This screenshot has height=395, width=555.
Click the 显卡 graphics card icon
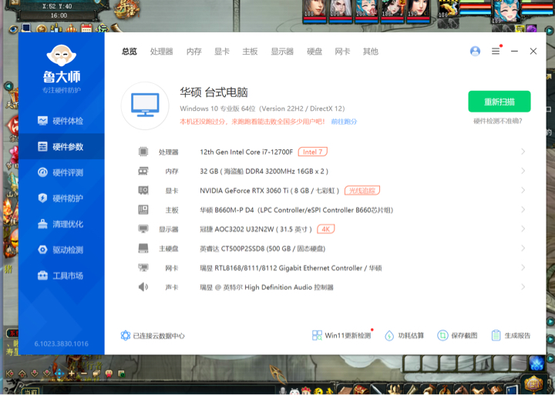pos(143,191)
